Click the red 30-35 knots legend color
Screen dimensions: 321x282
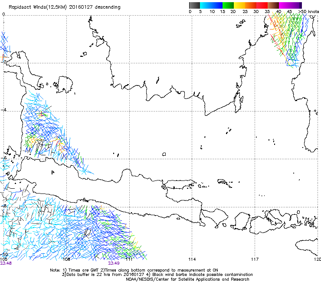(x=262, y=5)
